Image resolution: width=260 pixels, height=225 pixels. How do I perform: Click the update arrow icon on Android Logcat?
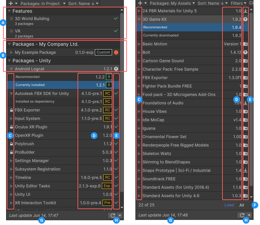point(116,69)
